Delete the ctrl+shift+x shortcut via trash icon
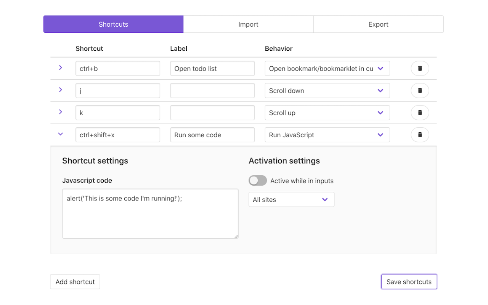The height and width of the screenshot is (305, 488). [420, 135]
